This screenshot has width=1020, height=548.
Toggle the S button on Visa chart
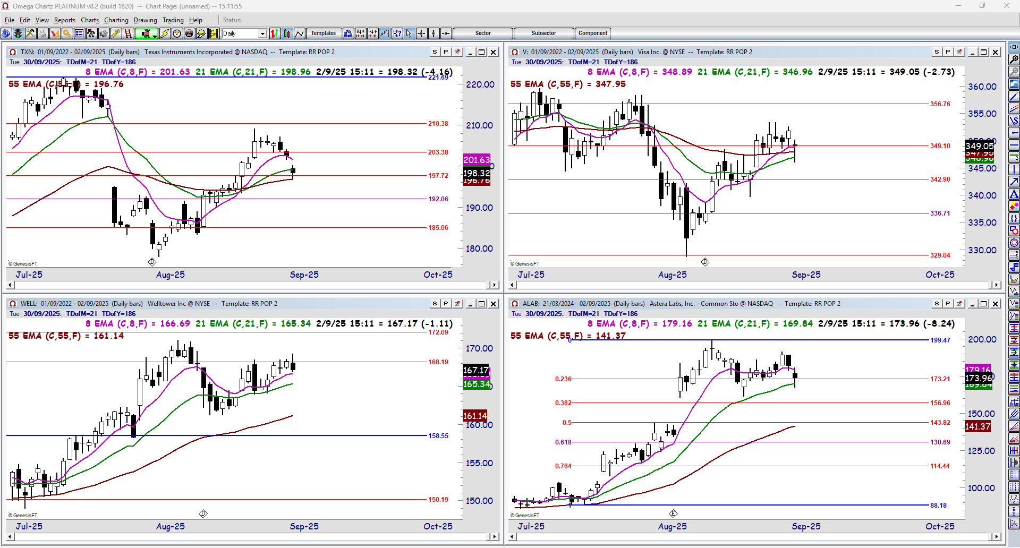pos(937,52)
